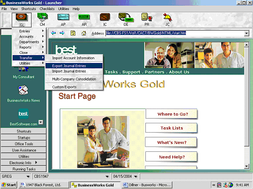Click the Windows Start button

point(9,185)
